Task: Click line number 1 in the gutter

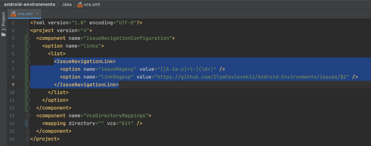Action: click(x=13, y=23)
